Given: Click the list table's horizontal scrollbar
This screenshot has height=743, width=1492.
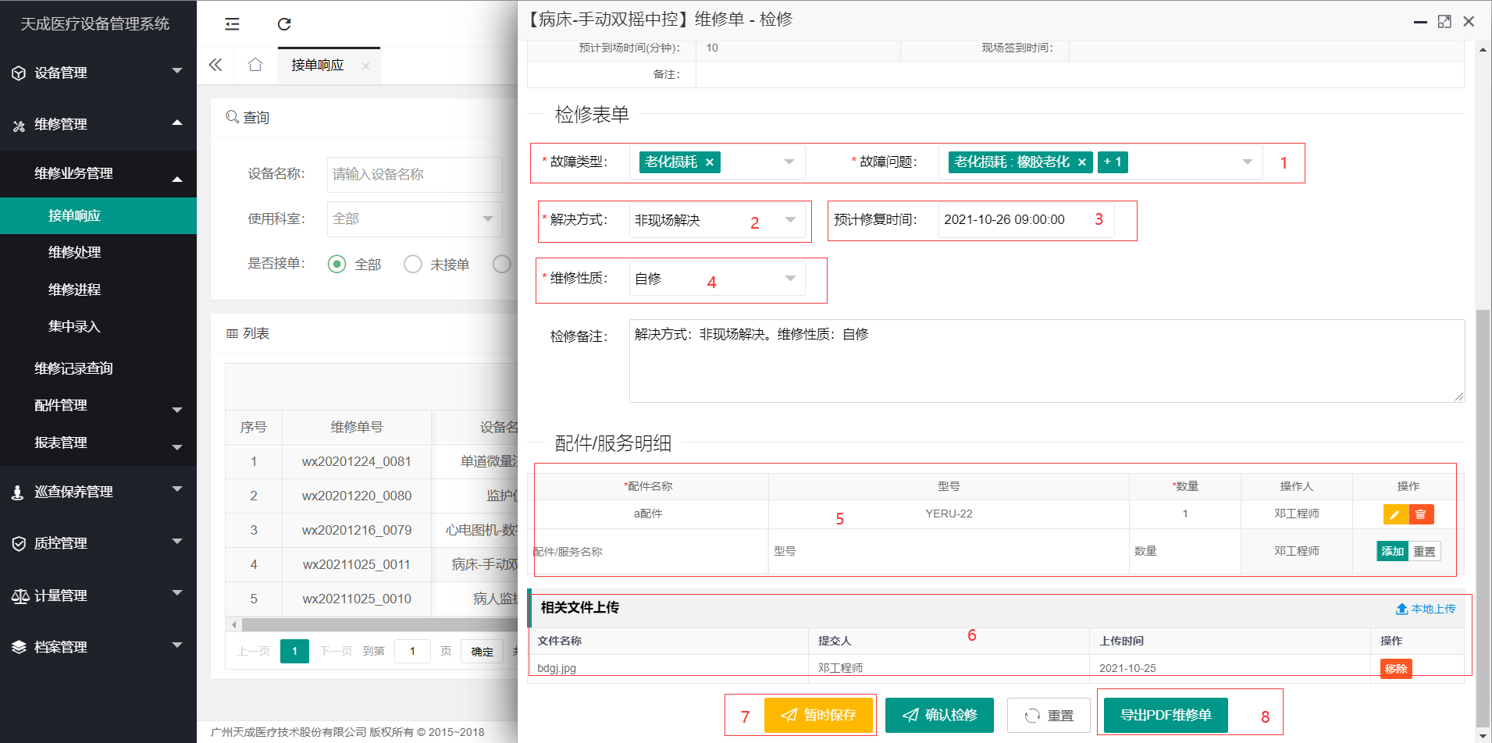Looking at the screenshot, I should point(379,624).
